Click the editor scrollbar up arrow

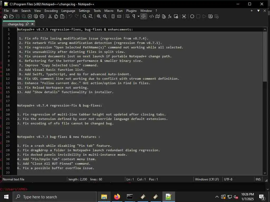265,29
